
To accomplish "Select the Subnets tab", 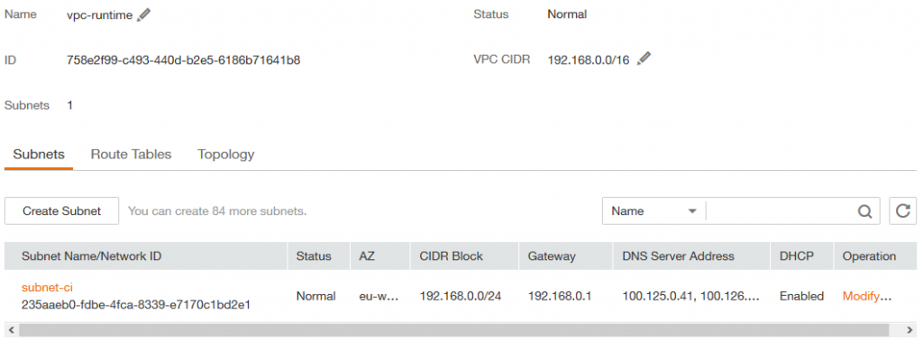I will pyautogui.click(x=39, y=155).
